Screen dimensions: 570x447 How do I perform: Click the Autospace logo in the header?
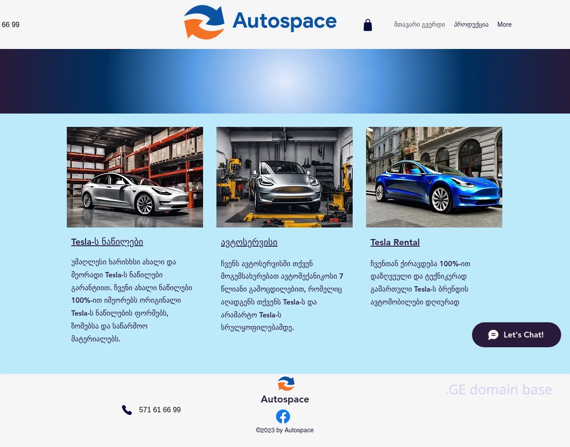204,22
